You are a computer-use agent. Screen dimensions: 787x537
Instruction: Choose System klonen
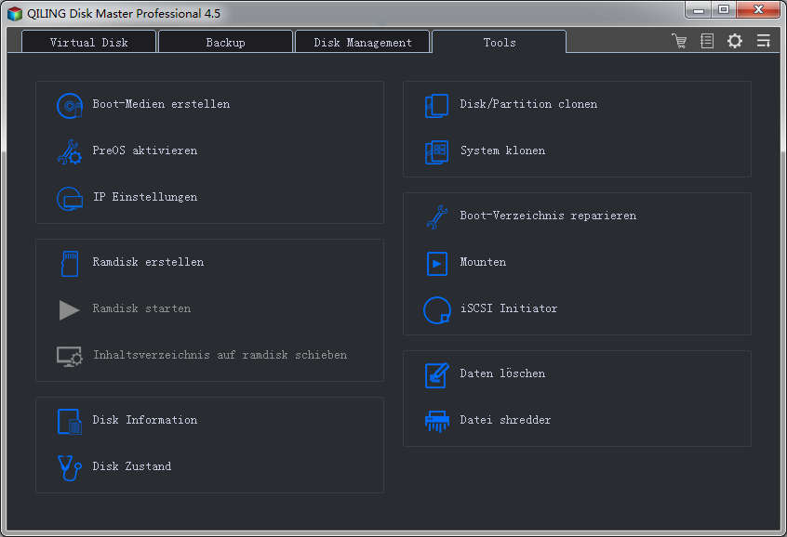[x=502, y=151]
